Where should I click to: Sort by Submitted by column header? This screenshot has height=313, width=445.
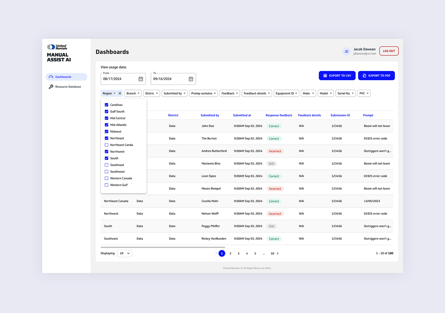[210, 115]
